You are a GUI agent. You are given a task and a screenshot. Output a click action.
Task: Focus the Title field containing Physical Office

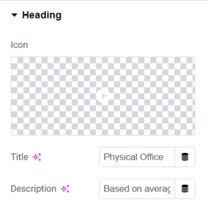[137, 157]
